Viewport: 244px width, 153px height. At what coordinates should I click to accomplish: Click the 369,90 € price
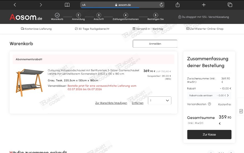coord(149,71)
